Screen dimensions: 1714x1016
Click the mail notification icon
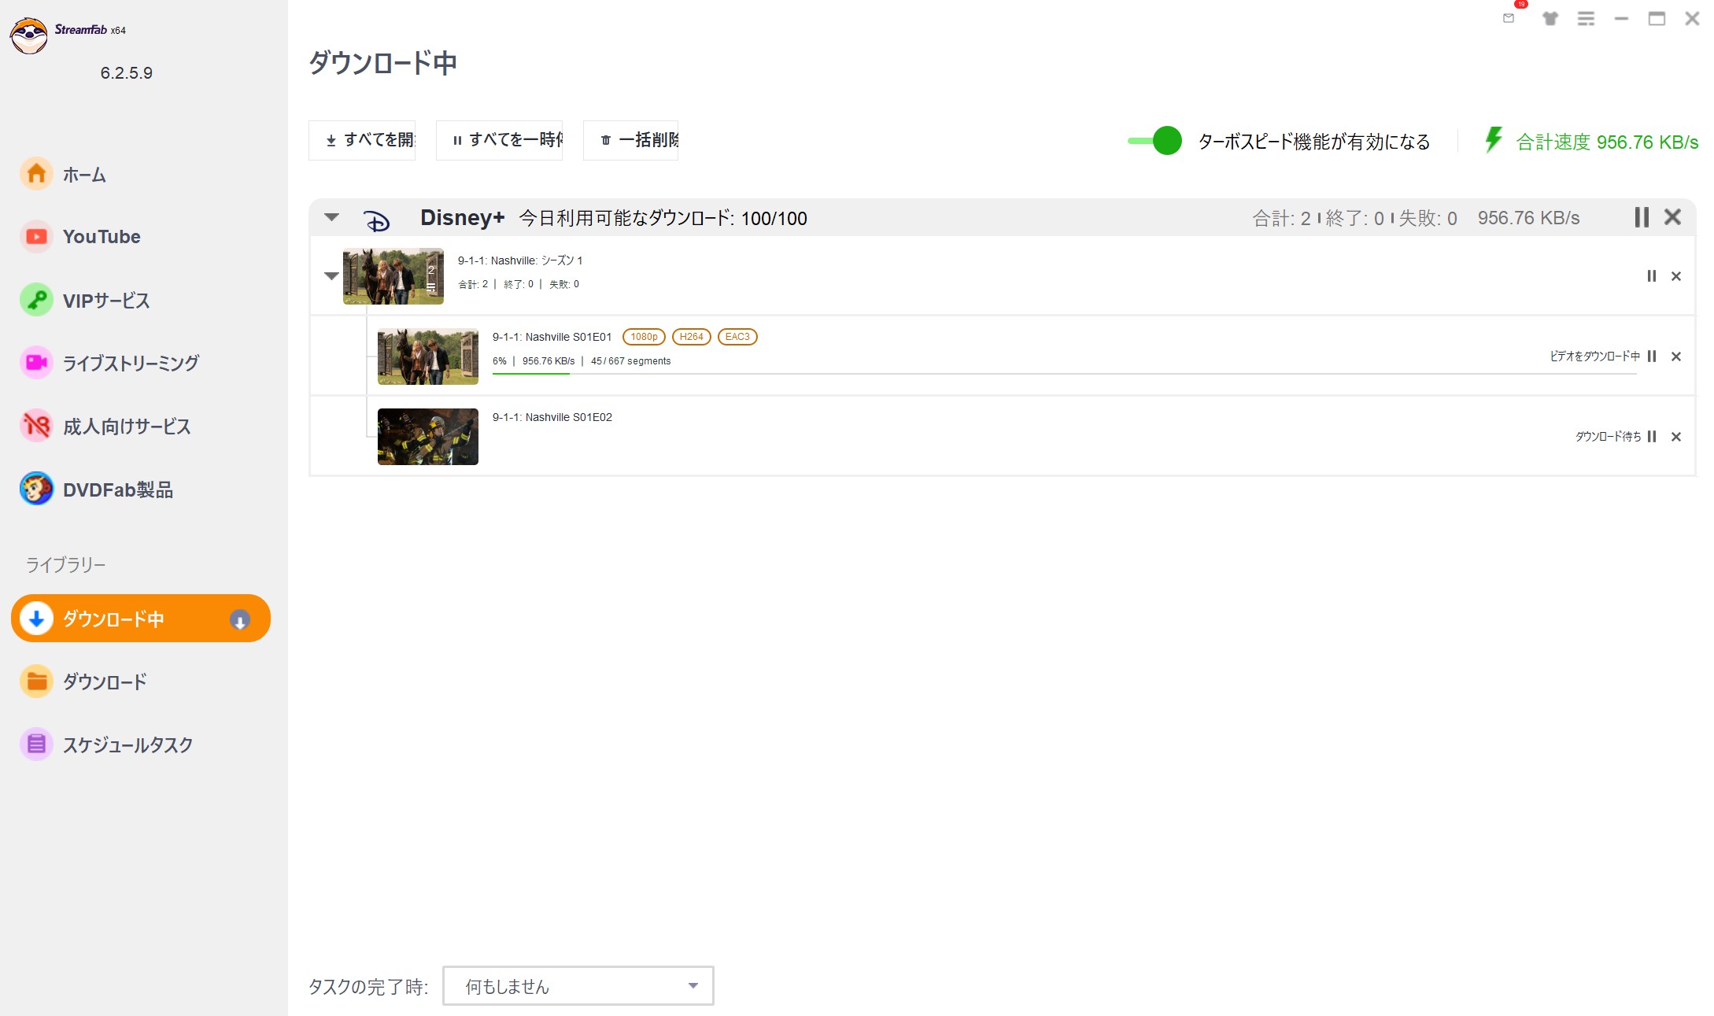pos(1508,18)
